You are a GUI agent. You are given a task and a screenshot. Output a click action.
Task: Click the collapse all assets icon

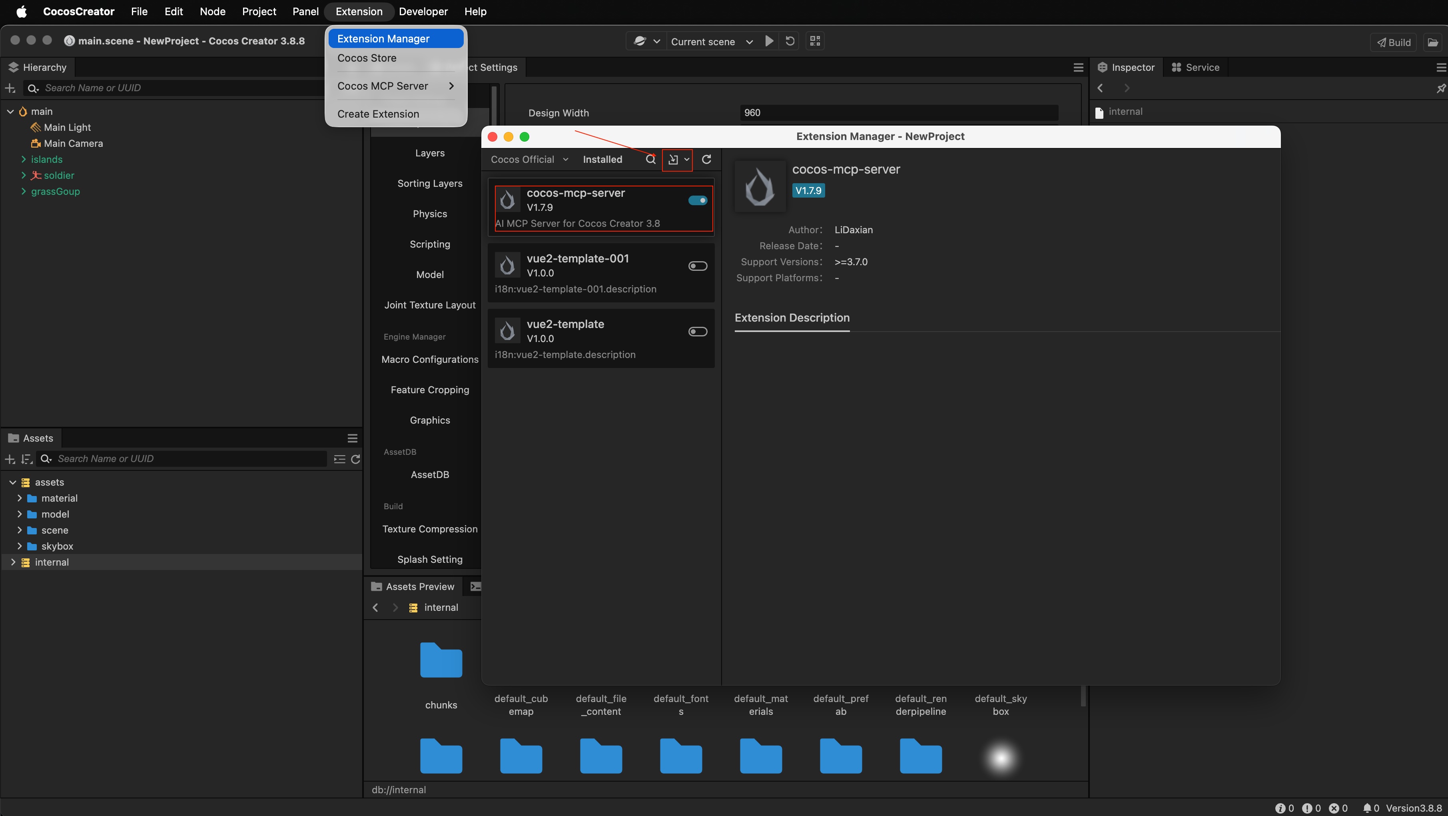pyautogui.click(x=339, y=460)
